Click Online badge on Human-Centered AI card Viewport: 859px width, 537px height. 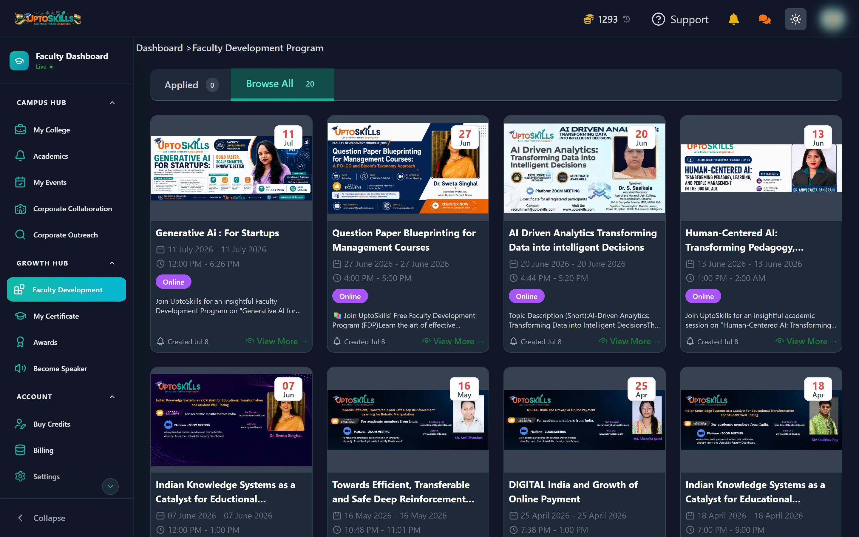[x=703, y=296]
